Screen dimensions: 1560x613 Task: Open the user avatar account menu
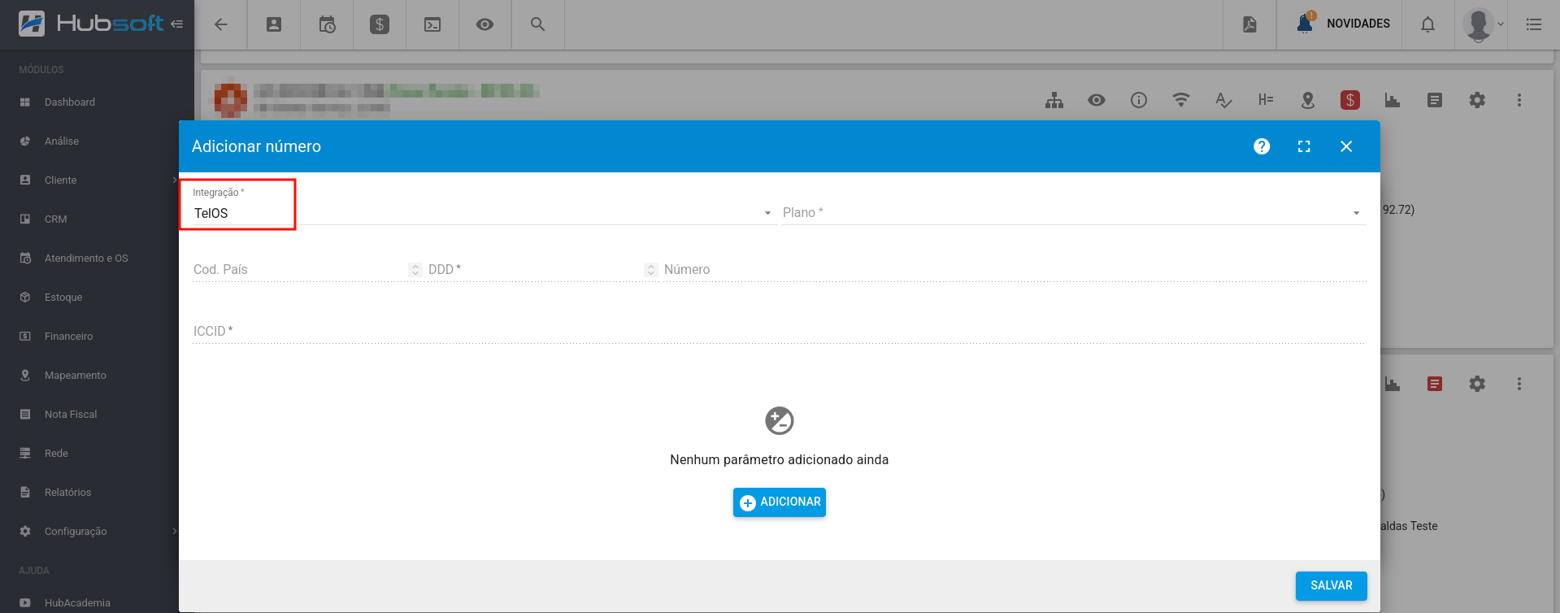1482,24
